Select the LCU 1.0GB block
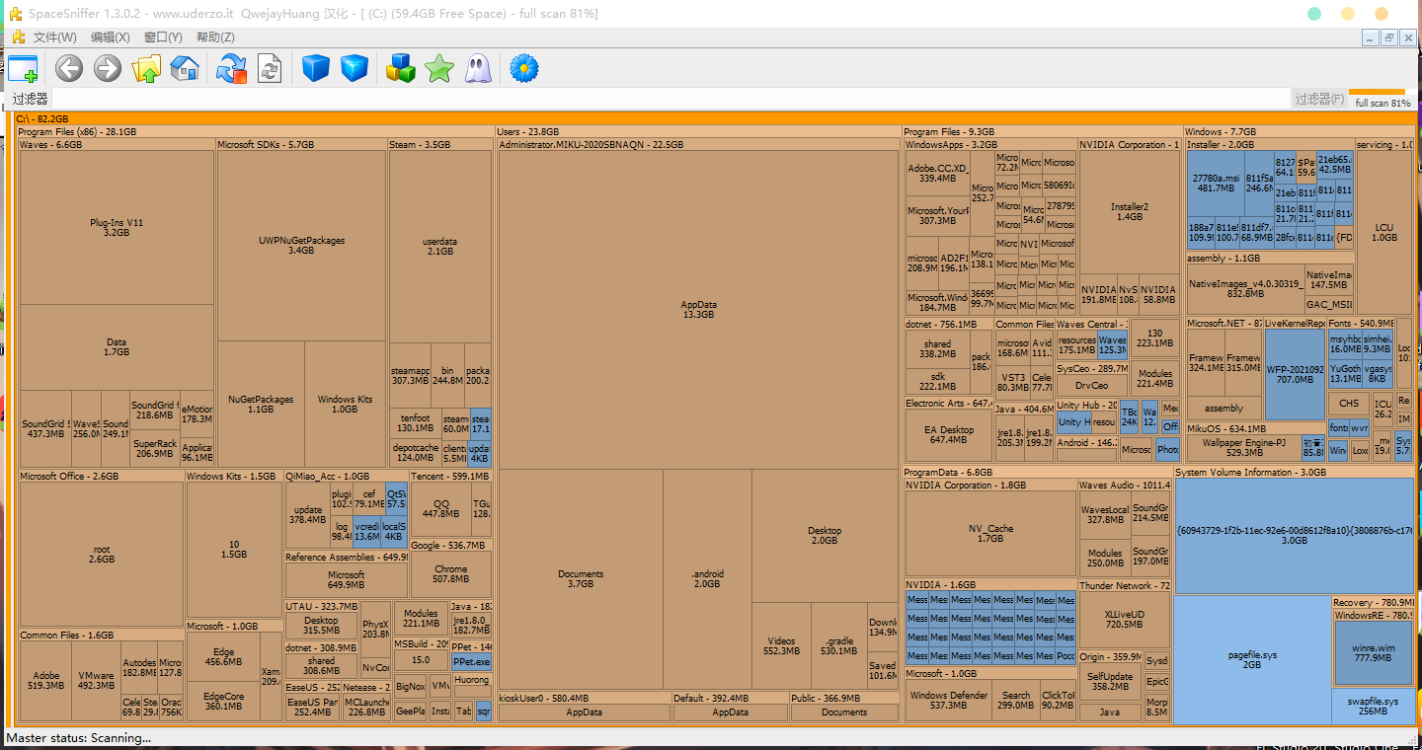This screenshot has height=750, width=1422. pos(1384,232)
